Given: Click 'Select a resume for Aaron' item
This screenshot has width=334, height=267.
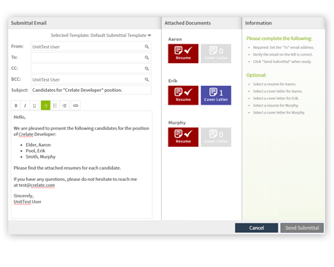Looking at the screenshot, I should [x=275, y=85].
